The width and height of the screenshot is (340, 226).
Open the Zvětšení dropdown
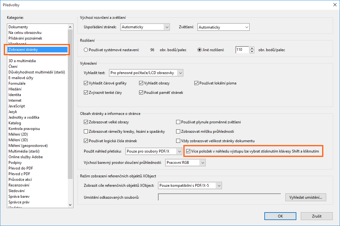click(223, 27)
